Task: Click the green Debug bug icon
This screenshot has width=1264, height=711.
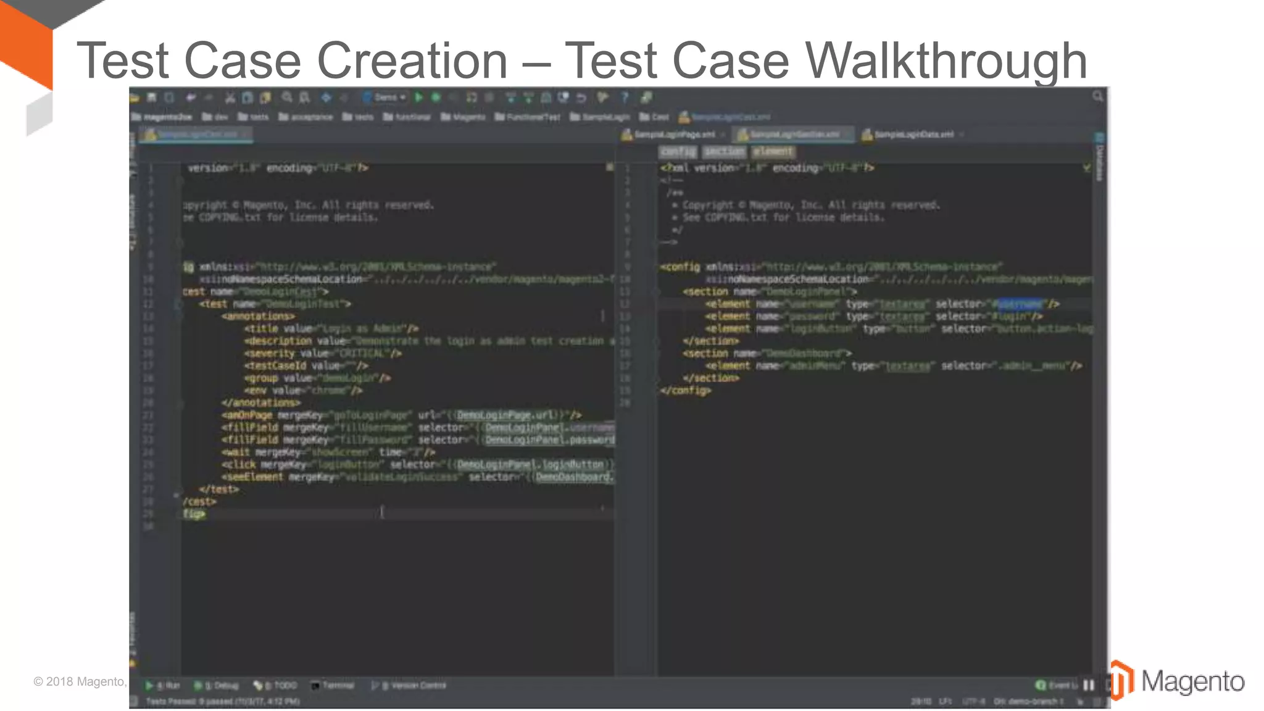Action: click(436, 98)
